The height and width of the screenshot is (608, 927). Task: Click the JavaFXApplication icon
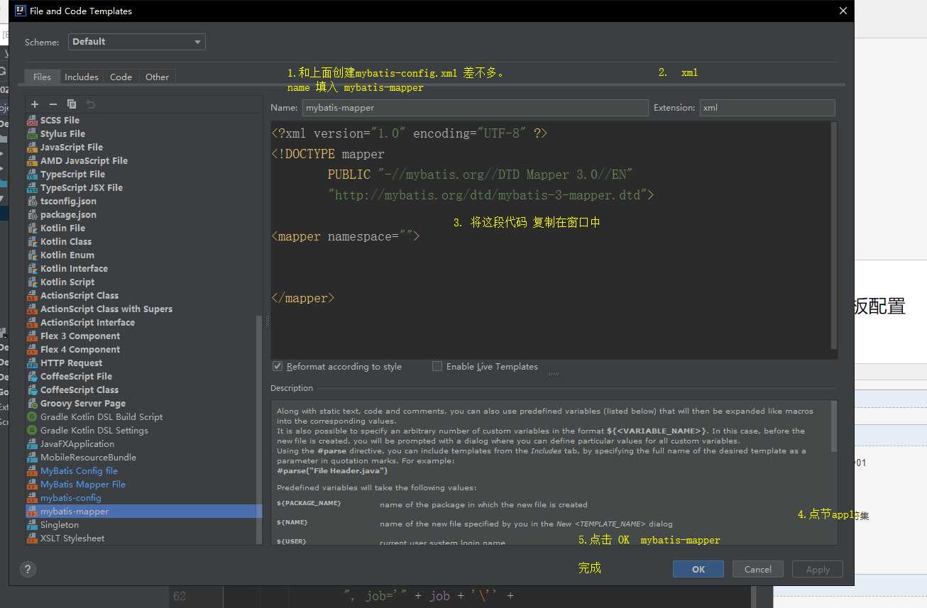point(32,444)
